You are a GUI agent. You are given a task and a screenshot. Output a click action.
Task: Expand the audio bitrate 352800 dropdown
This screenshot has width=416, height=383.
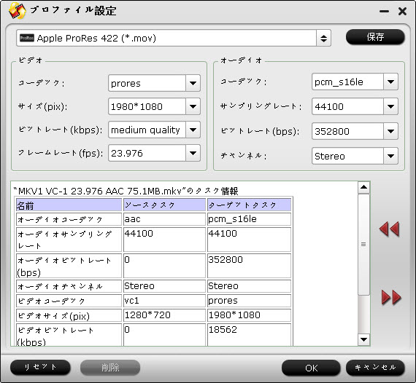(x=390, y=131)
